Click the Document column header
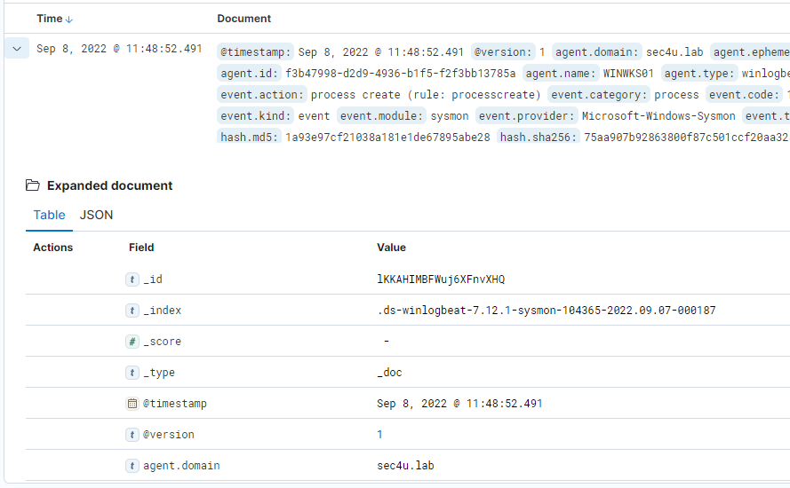 (243, 19)
